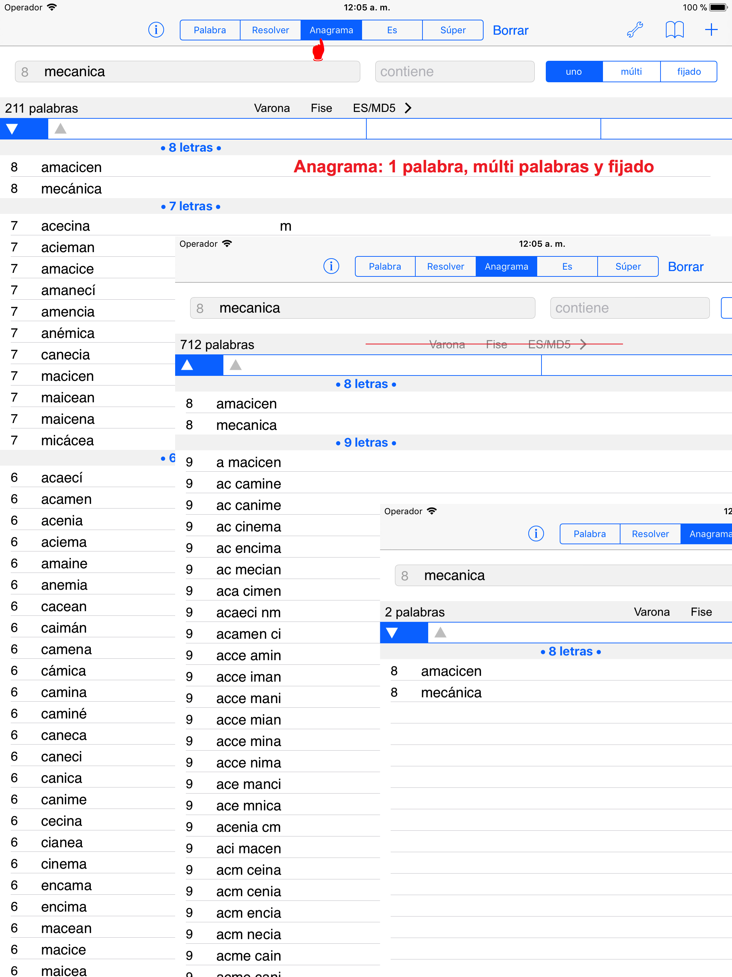The height and width of the screenshot is (977, 732).
Task: Switch to 'múlti' anagram mode
Action: 631,72
